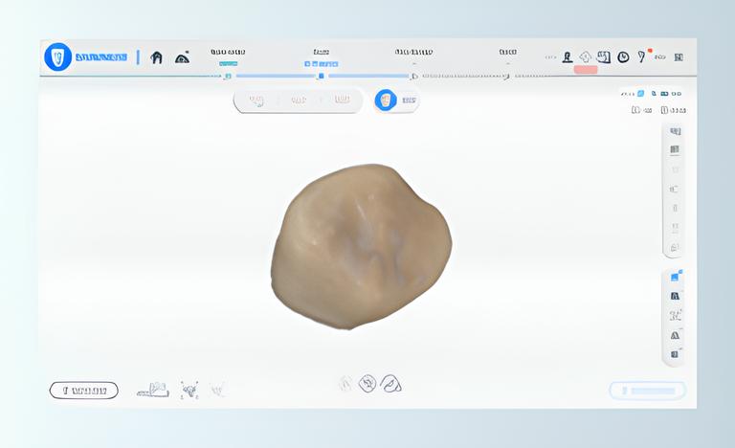Open the last workflow step tab in the top bar

pos(507,53)
